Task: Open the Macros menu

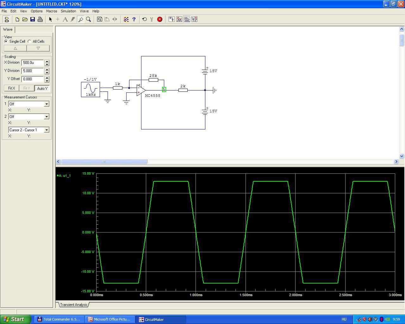Action: pyautogui.click(x=52, y=11)
